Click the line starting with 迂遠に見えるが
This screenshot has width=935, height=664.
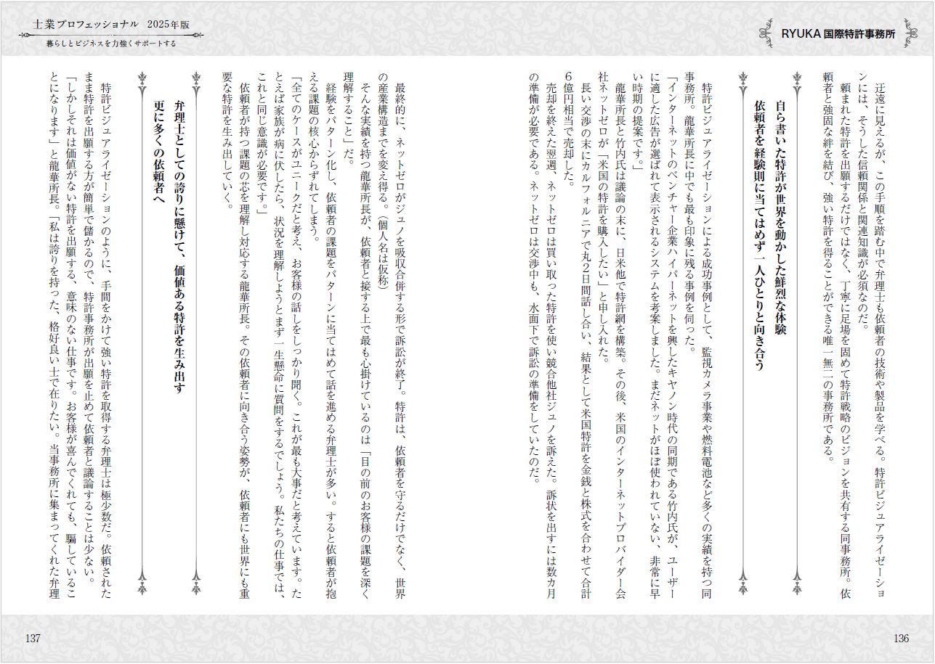(x=881, y=327)
